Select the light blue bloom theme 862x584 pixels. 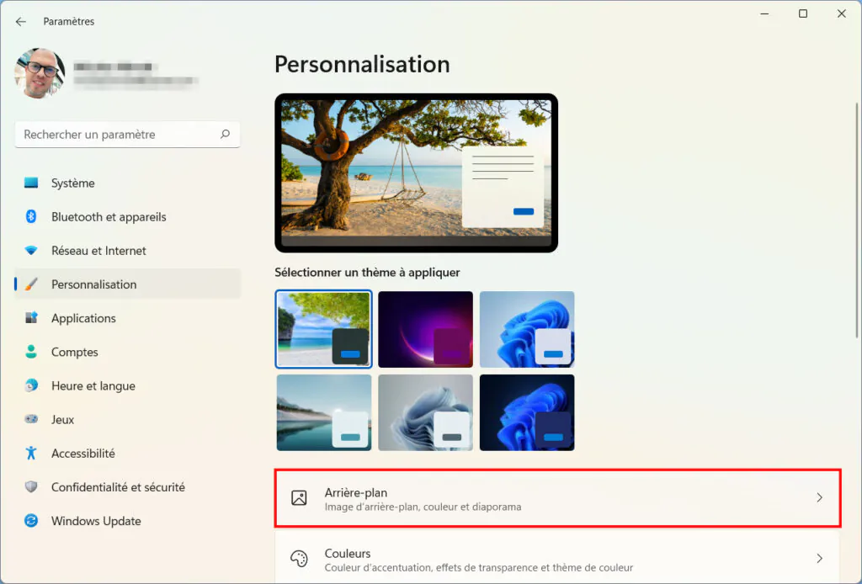click(527, 329)
